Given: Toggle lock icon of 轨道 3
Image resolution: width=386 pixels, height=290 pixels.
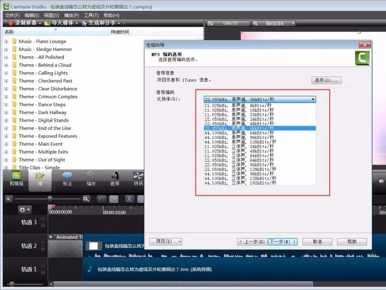Looking at the screenshot, I should tap(43, 225).
